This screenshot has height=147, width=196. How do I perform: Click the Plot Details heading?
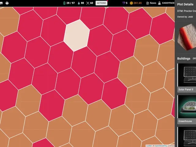(185, 4)
